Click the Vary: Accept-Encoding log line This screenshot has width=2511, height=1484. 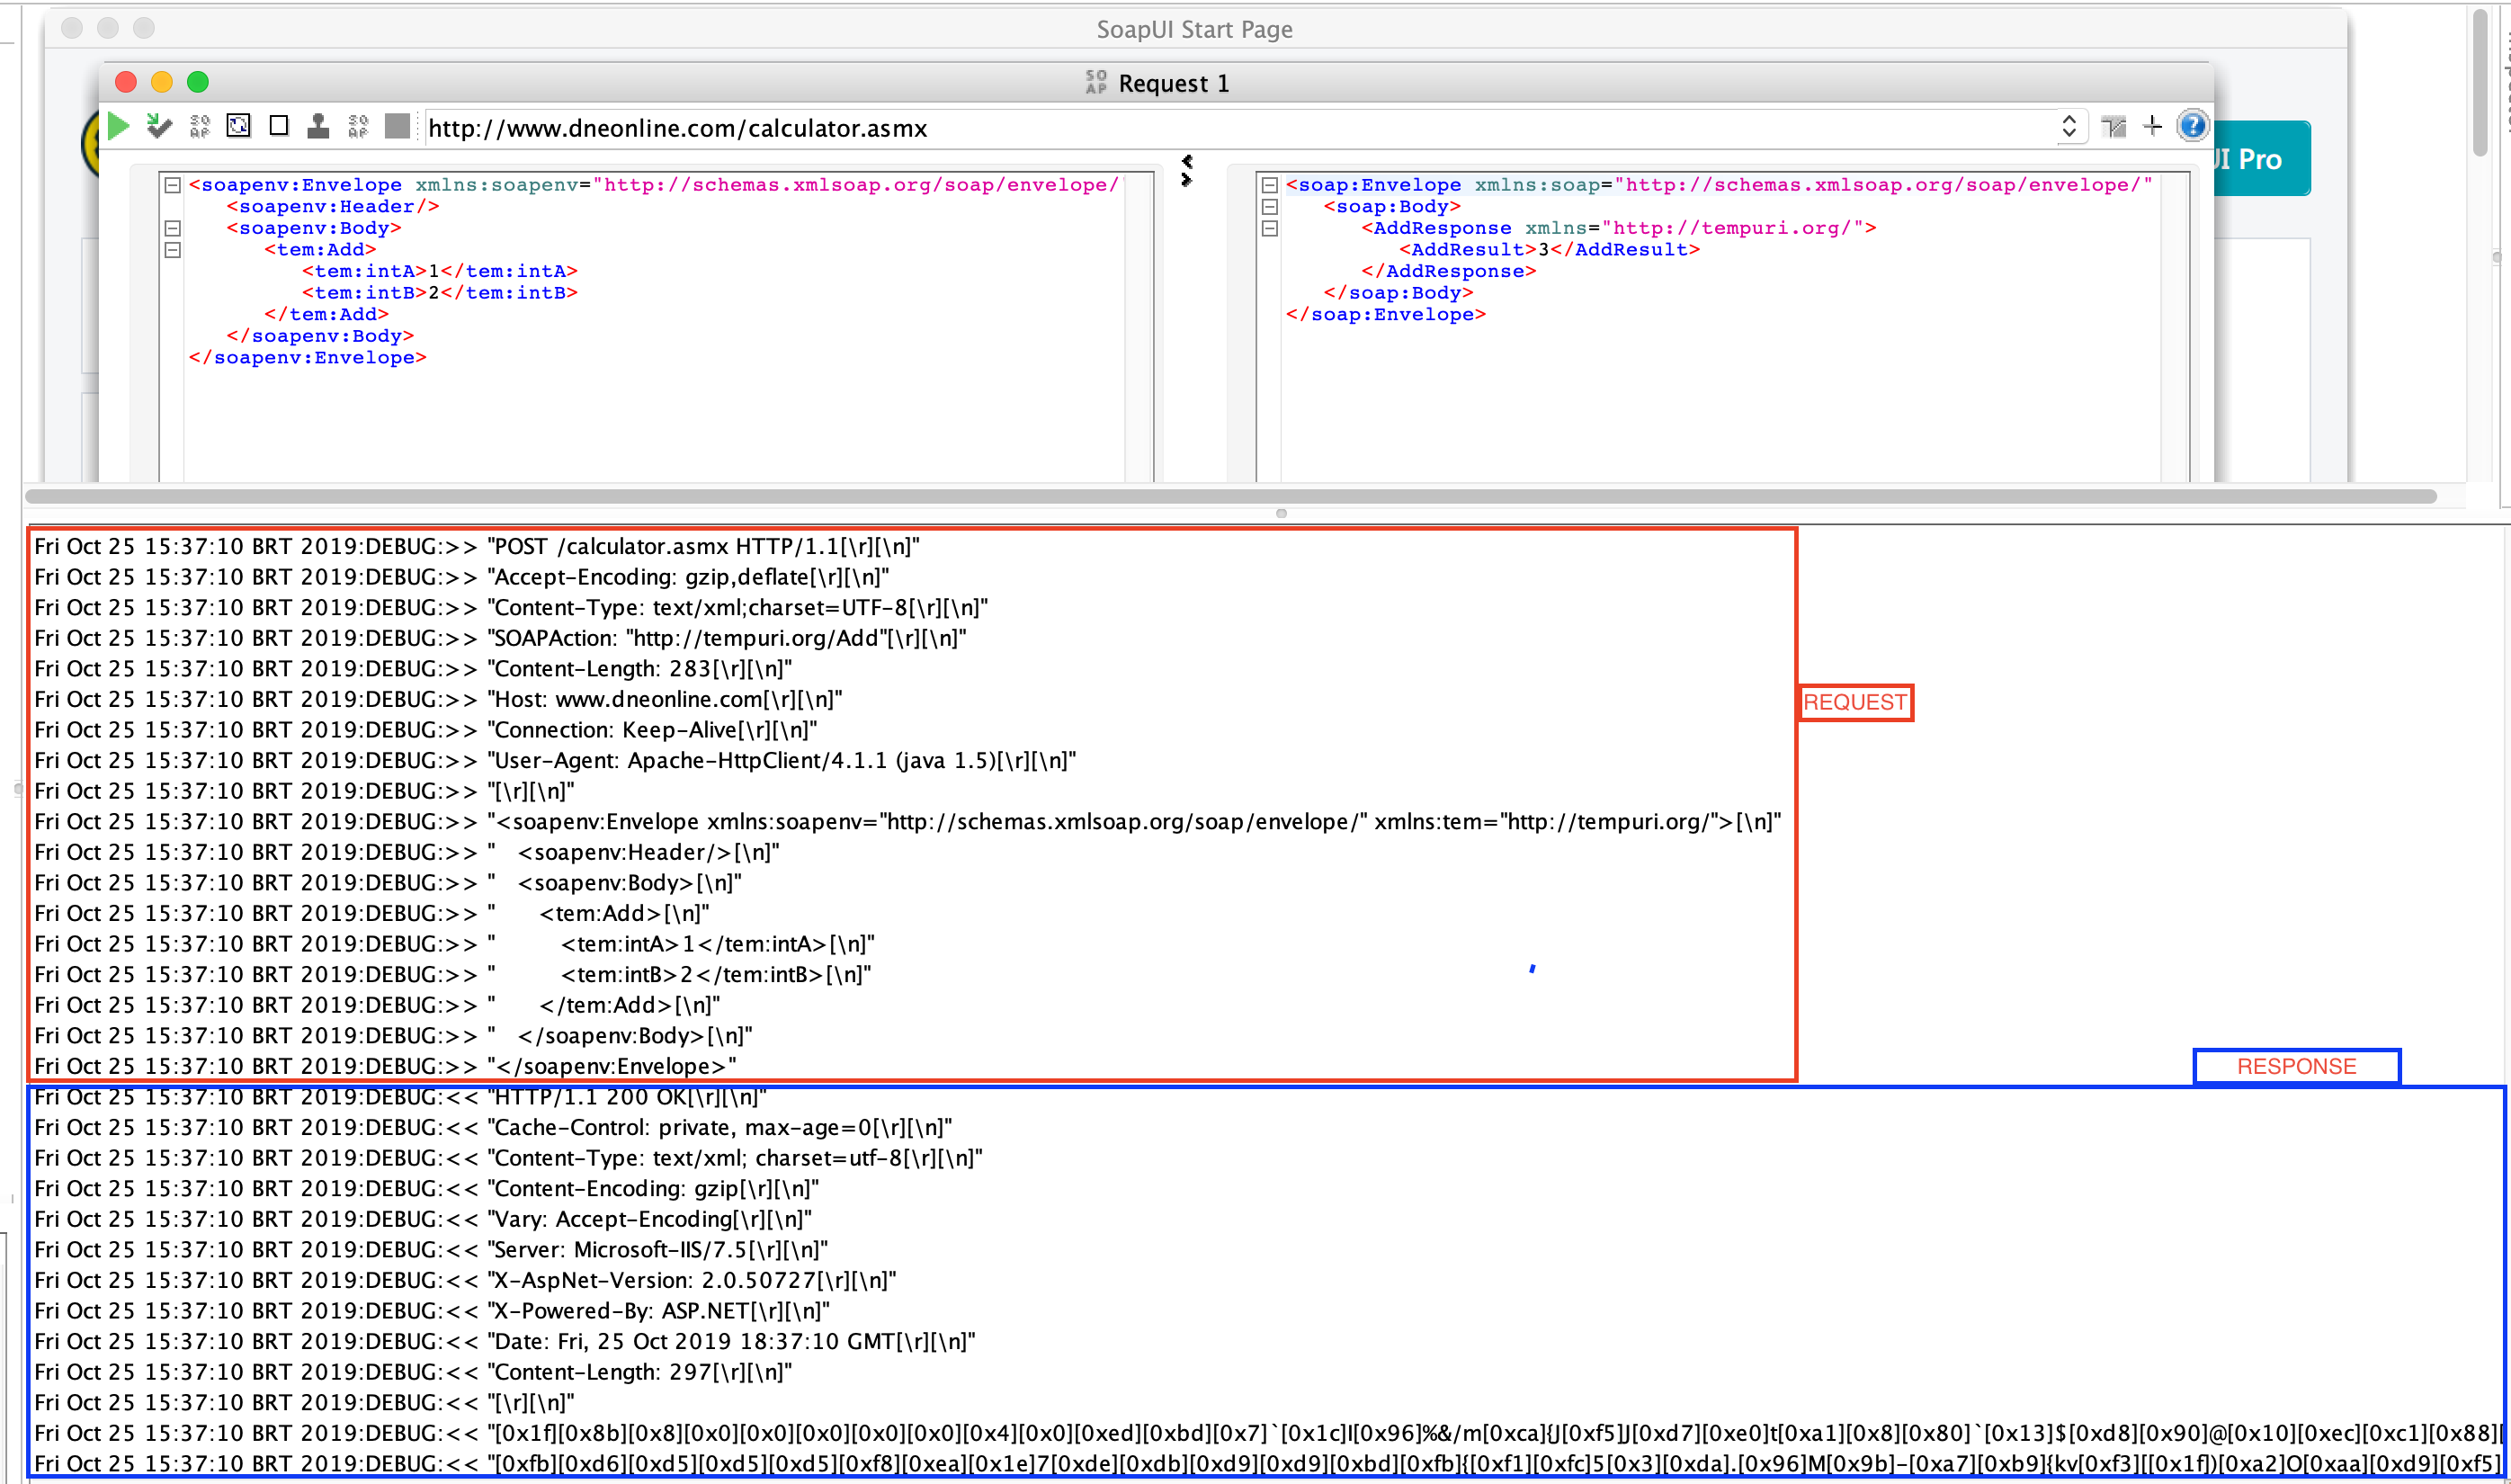pos(423,1219)
